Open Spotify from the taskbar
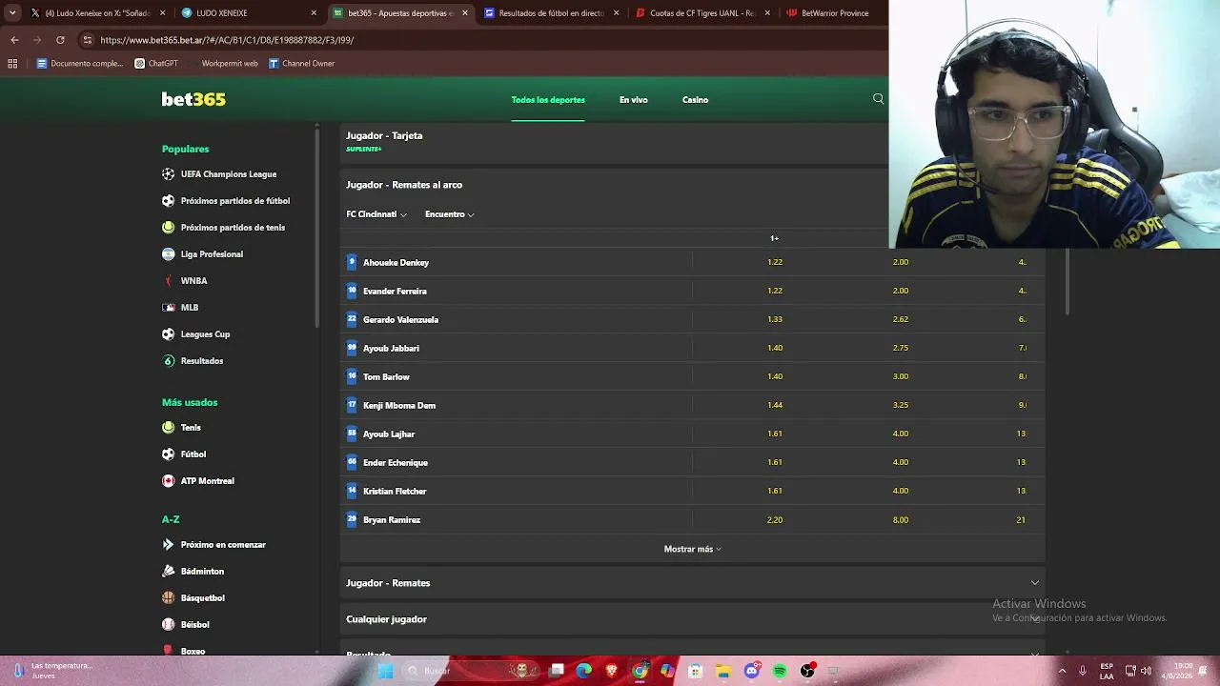 (x=780, y=671)
